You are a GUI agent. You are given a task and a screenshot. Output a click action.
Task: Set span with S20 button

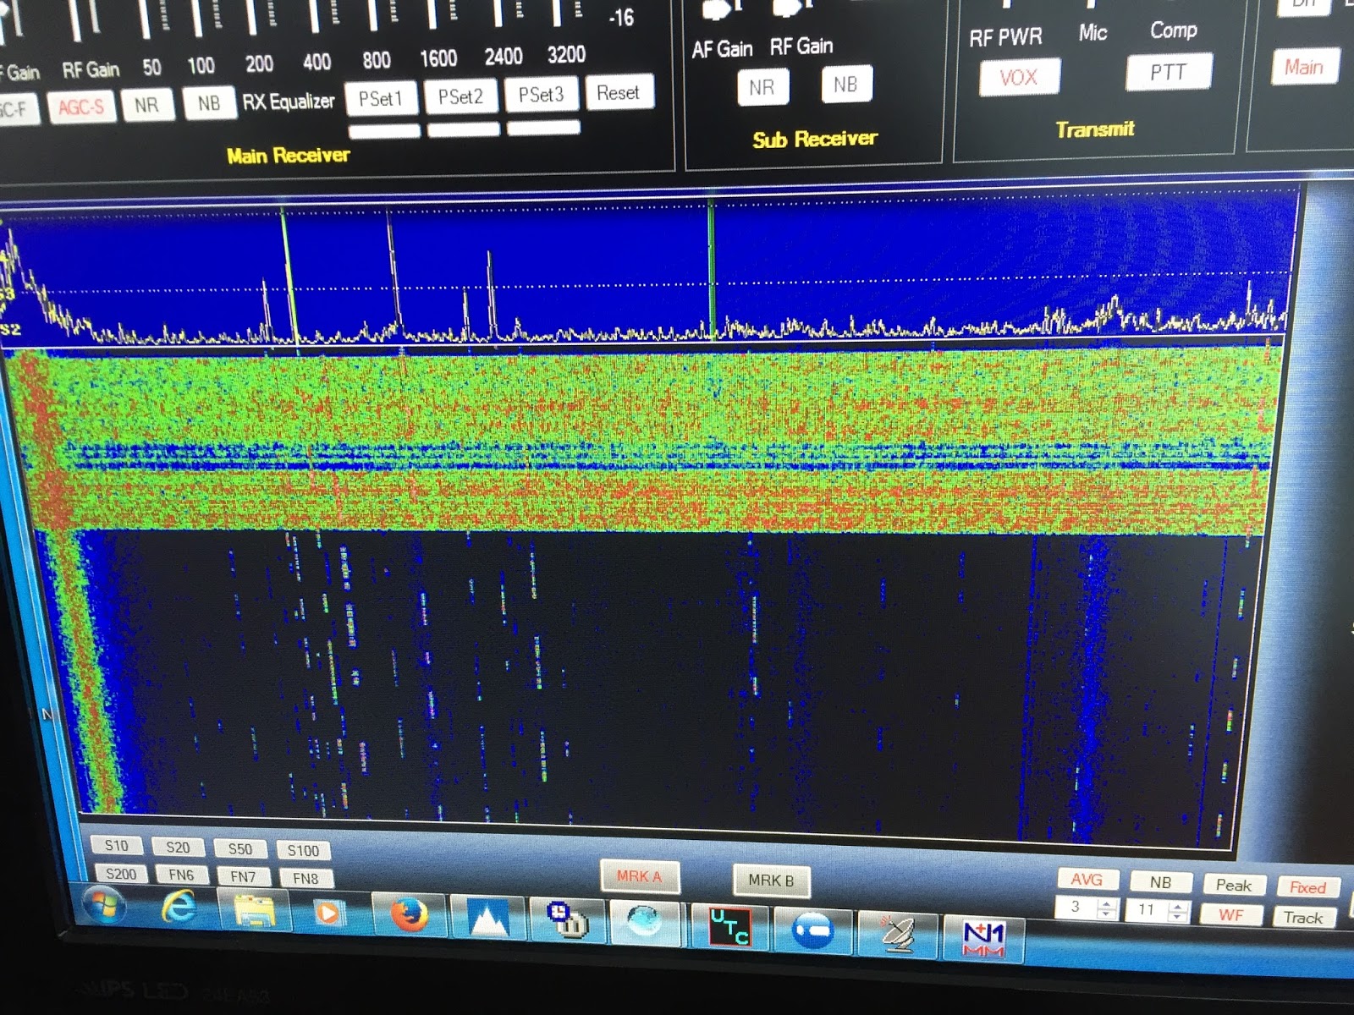[x=178, y=847]
